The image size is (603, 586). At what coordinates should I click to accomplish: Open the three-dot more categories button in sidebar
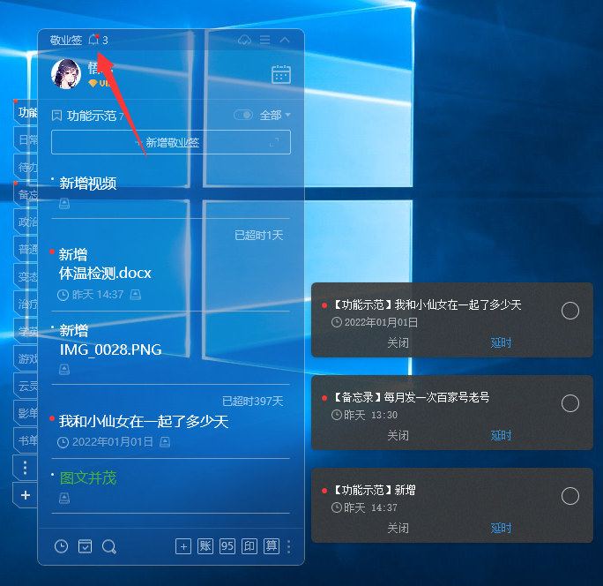(x=26, y=468)
